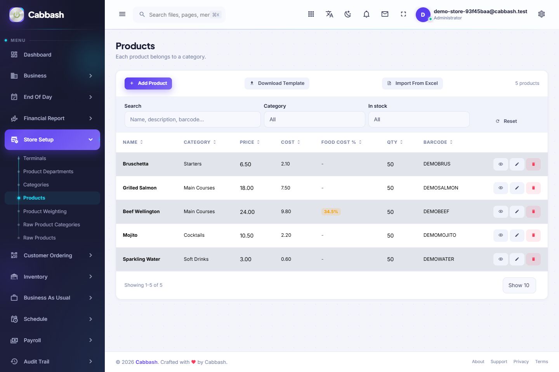Image resolution: width=559 pixels, height=372 pixels.
Task: View the Bruschetta product details
Action: [x=501, y=164]
